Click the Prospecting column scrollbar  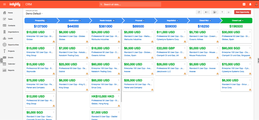[56, 74]
